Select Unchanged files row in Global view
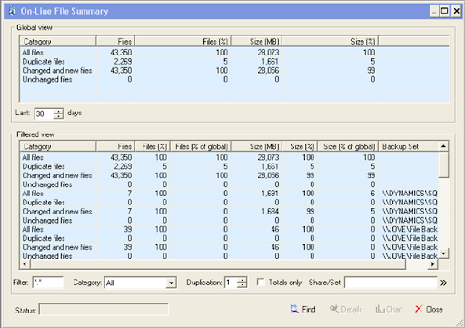The width and height of the screenshot is (465, 328). (234, 79)
